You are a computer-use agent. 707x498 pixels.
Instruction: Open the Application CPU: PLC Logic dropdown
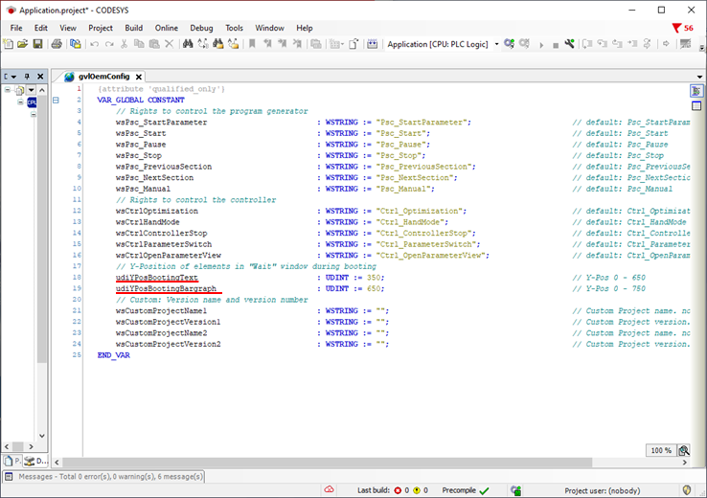(496, 44)
